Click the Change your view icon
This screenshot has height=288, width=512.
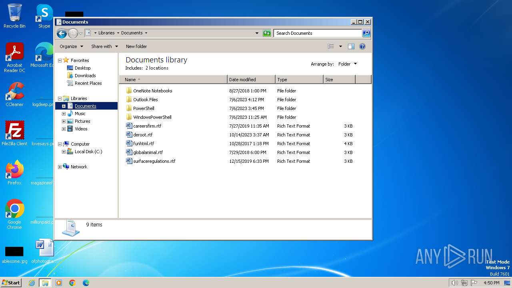(x=331, y=46)
